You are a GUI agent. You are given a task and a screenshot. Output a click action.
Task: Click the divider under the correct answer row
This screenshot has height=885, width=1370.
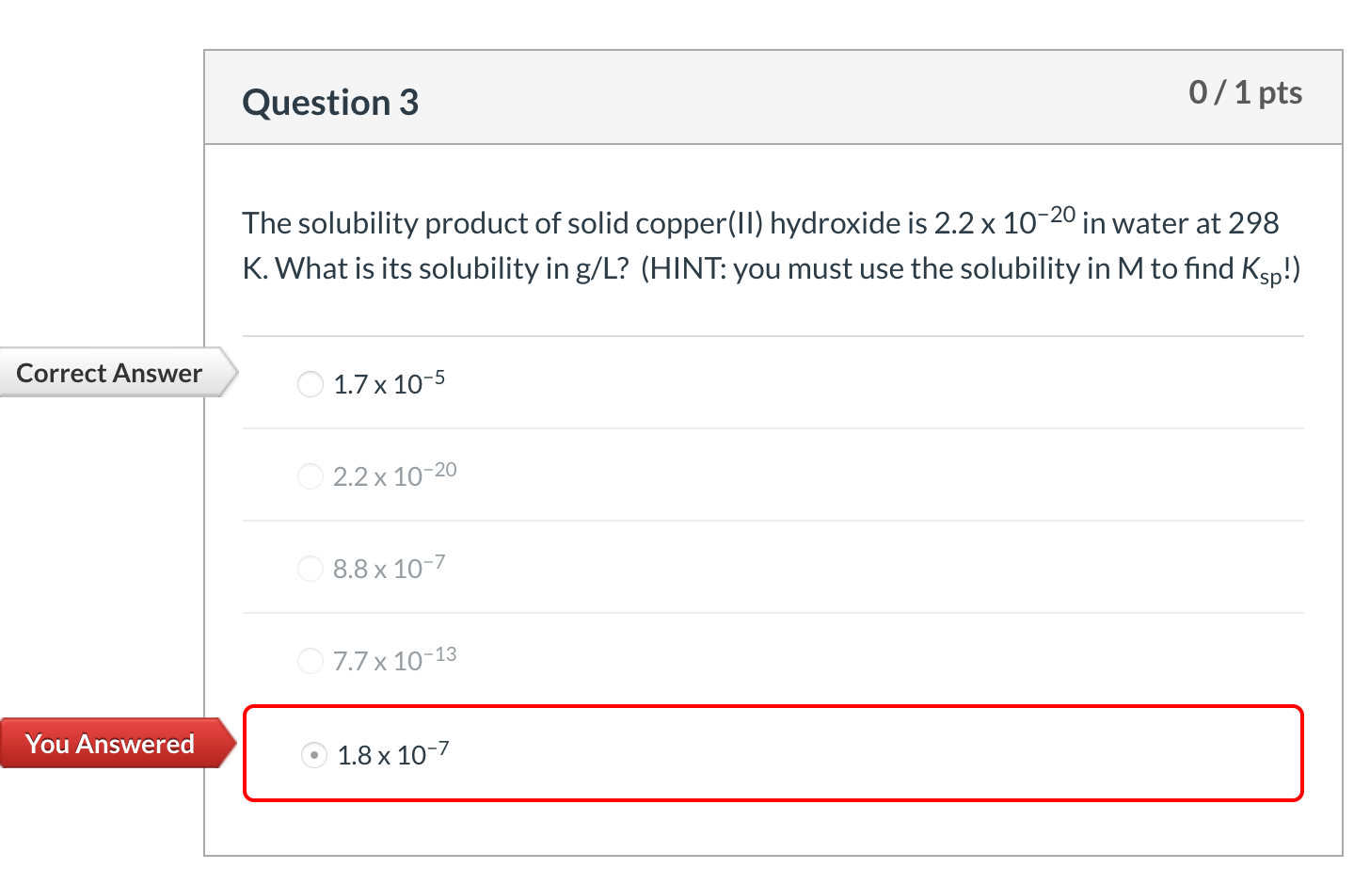tap(772, 428)
